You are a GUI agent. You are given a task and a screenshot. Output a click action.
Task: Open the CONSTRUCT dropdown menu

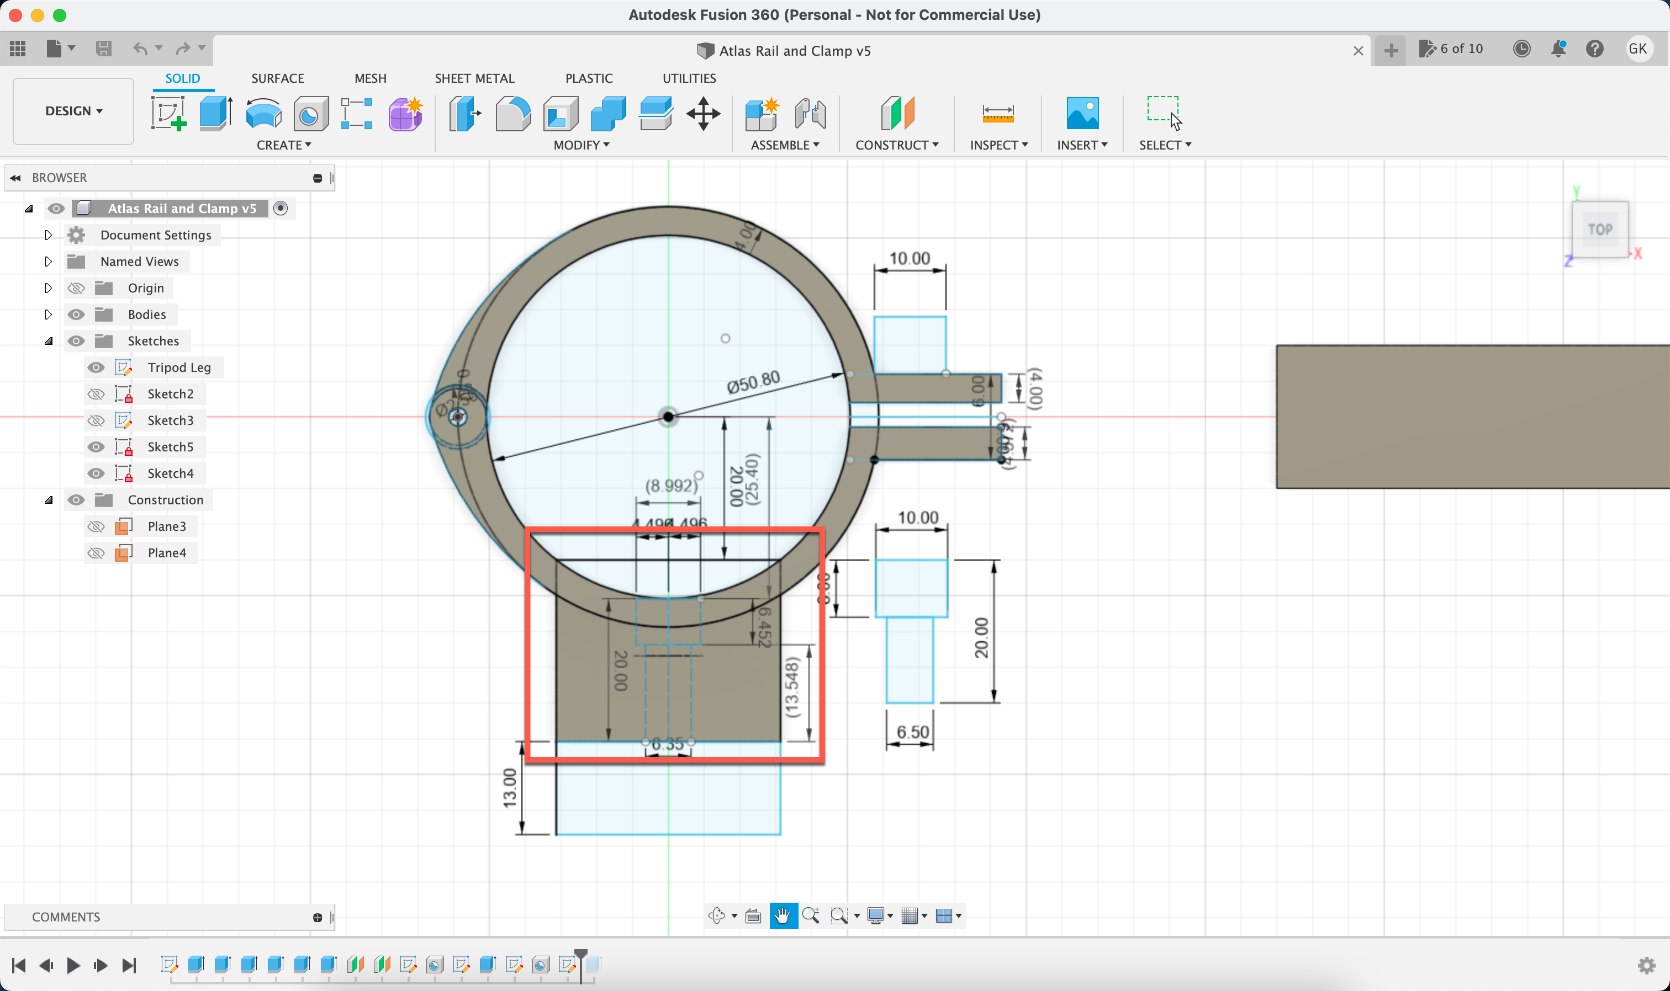[x=896, y=144]
